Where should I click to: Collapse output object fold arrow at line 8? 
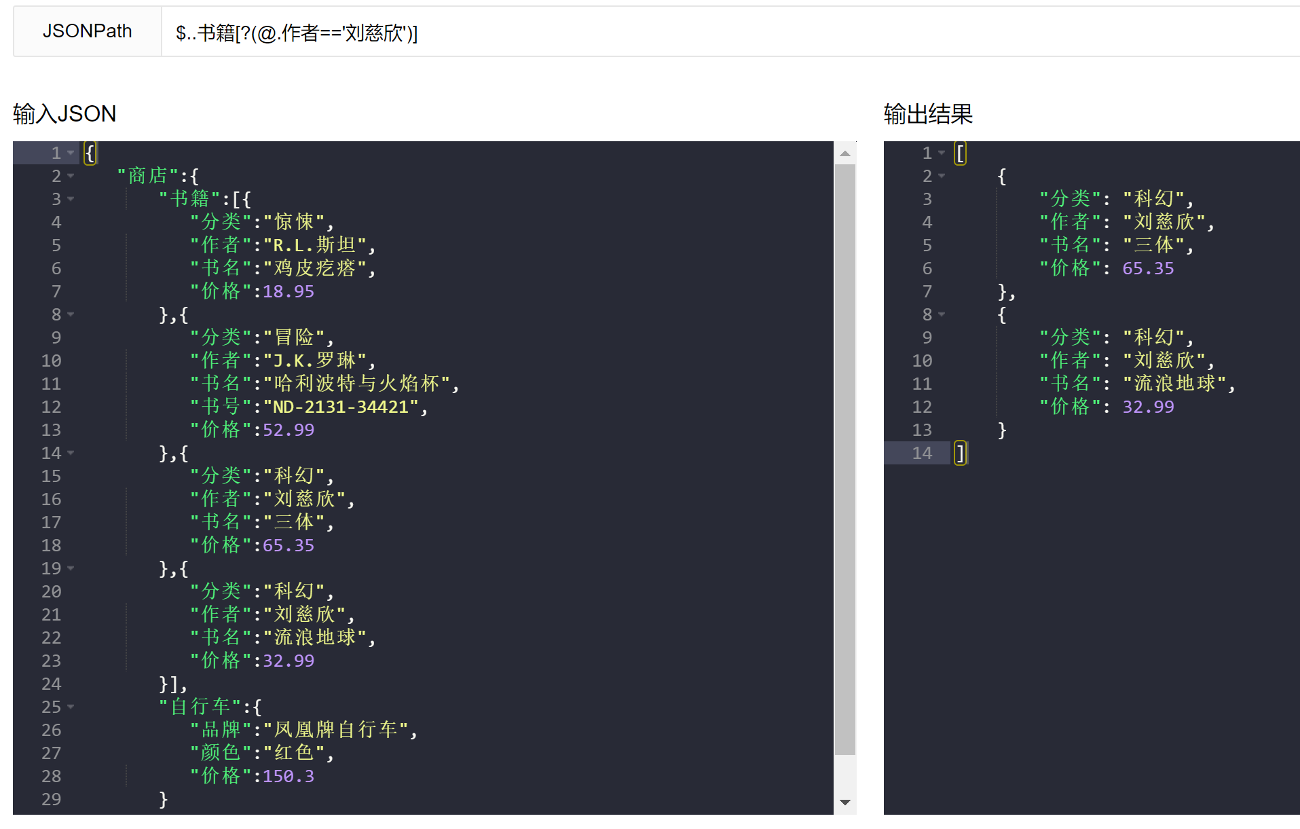pos(942,315)
